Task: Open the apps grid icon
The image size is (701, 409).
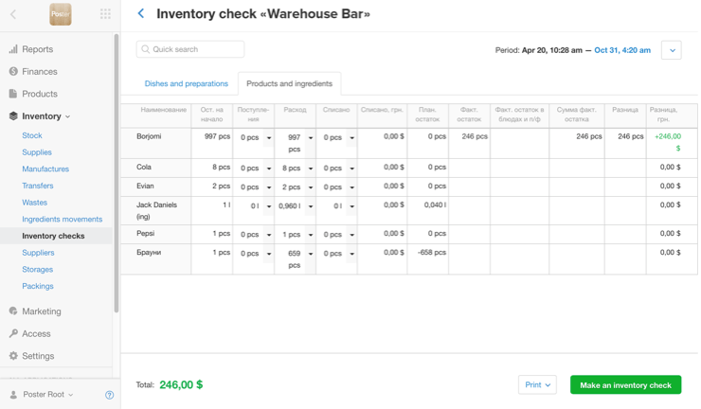Action: [105, 14]
